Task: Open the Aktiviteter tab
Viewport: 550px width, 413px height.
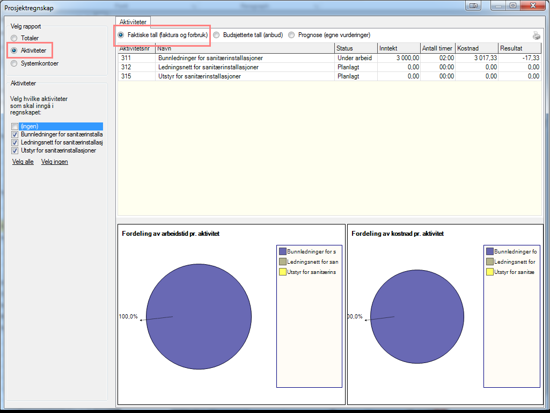Action: (133, 22)
